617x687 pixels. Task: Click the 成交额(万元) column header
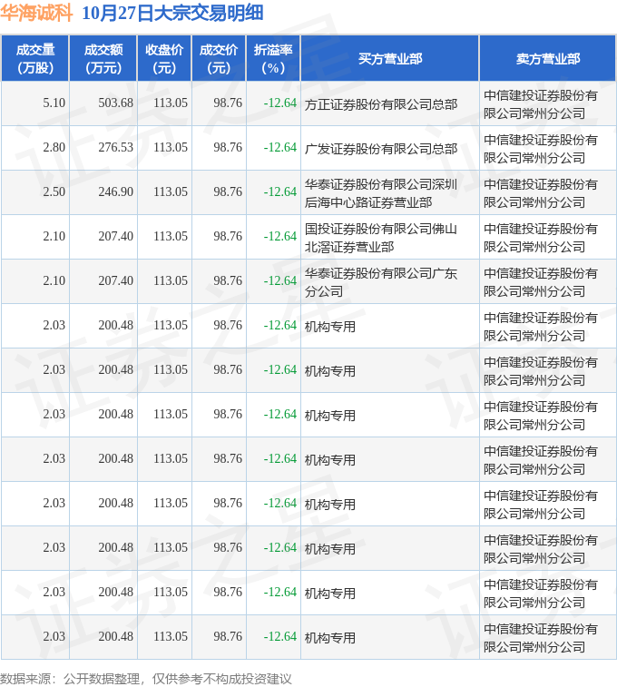(x=103, y=58)
